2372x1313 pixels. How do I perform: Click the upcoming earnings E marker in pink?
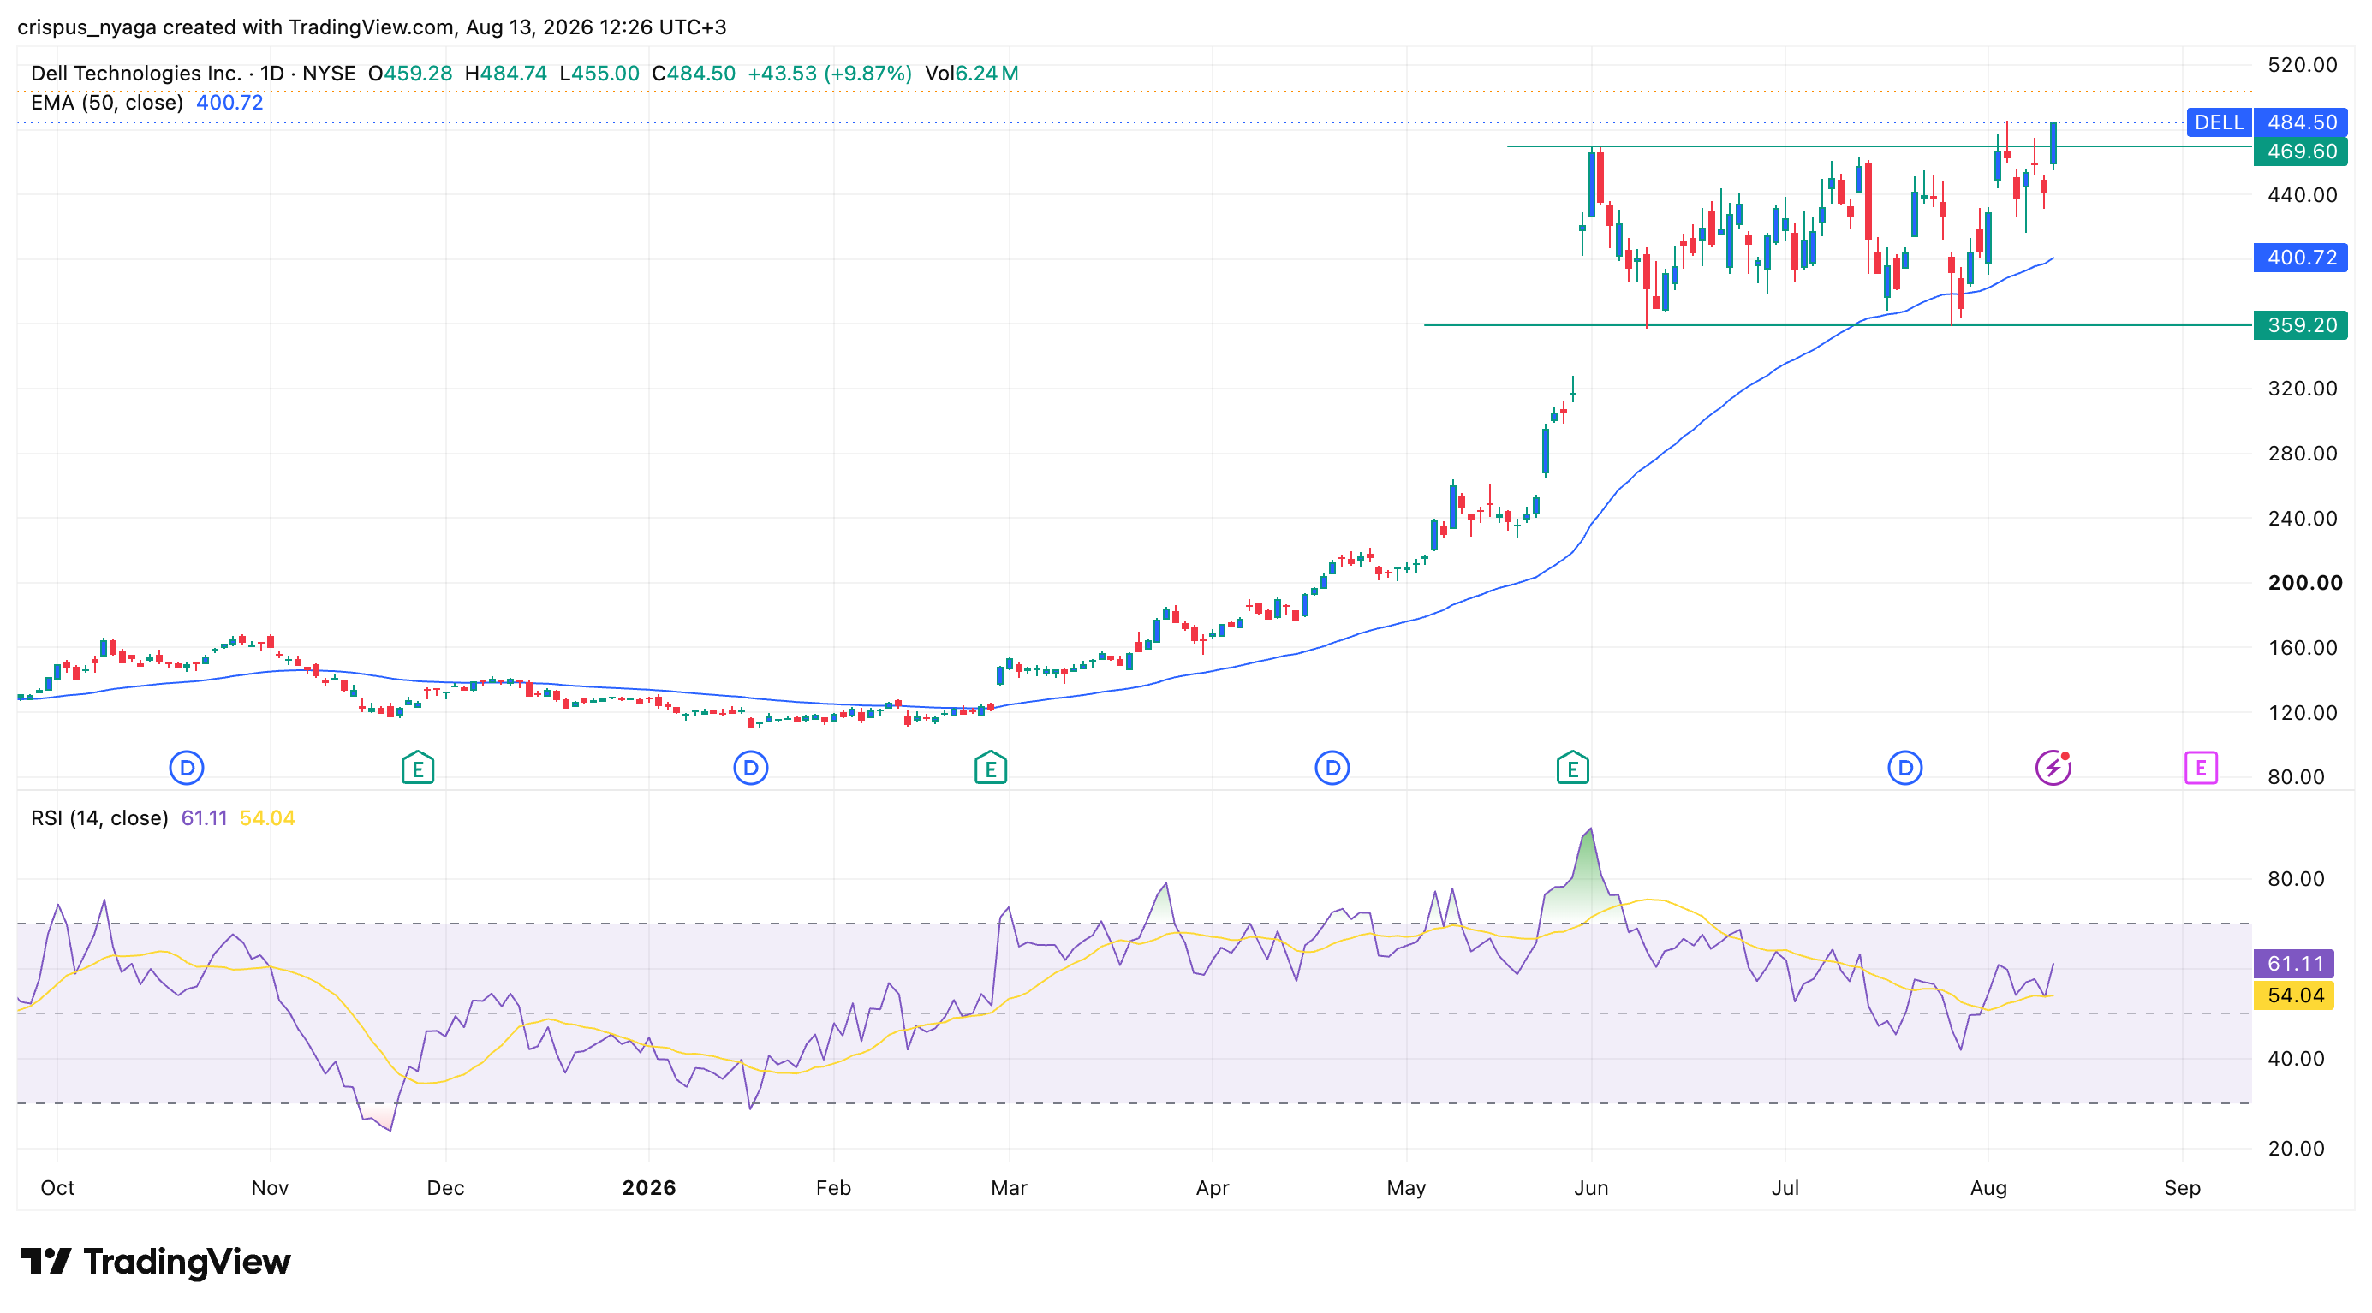(x=2201, y=768)
